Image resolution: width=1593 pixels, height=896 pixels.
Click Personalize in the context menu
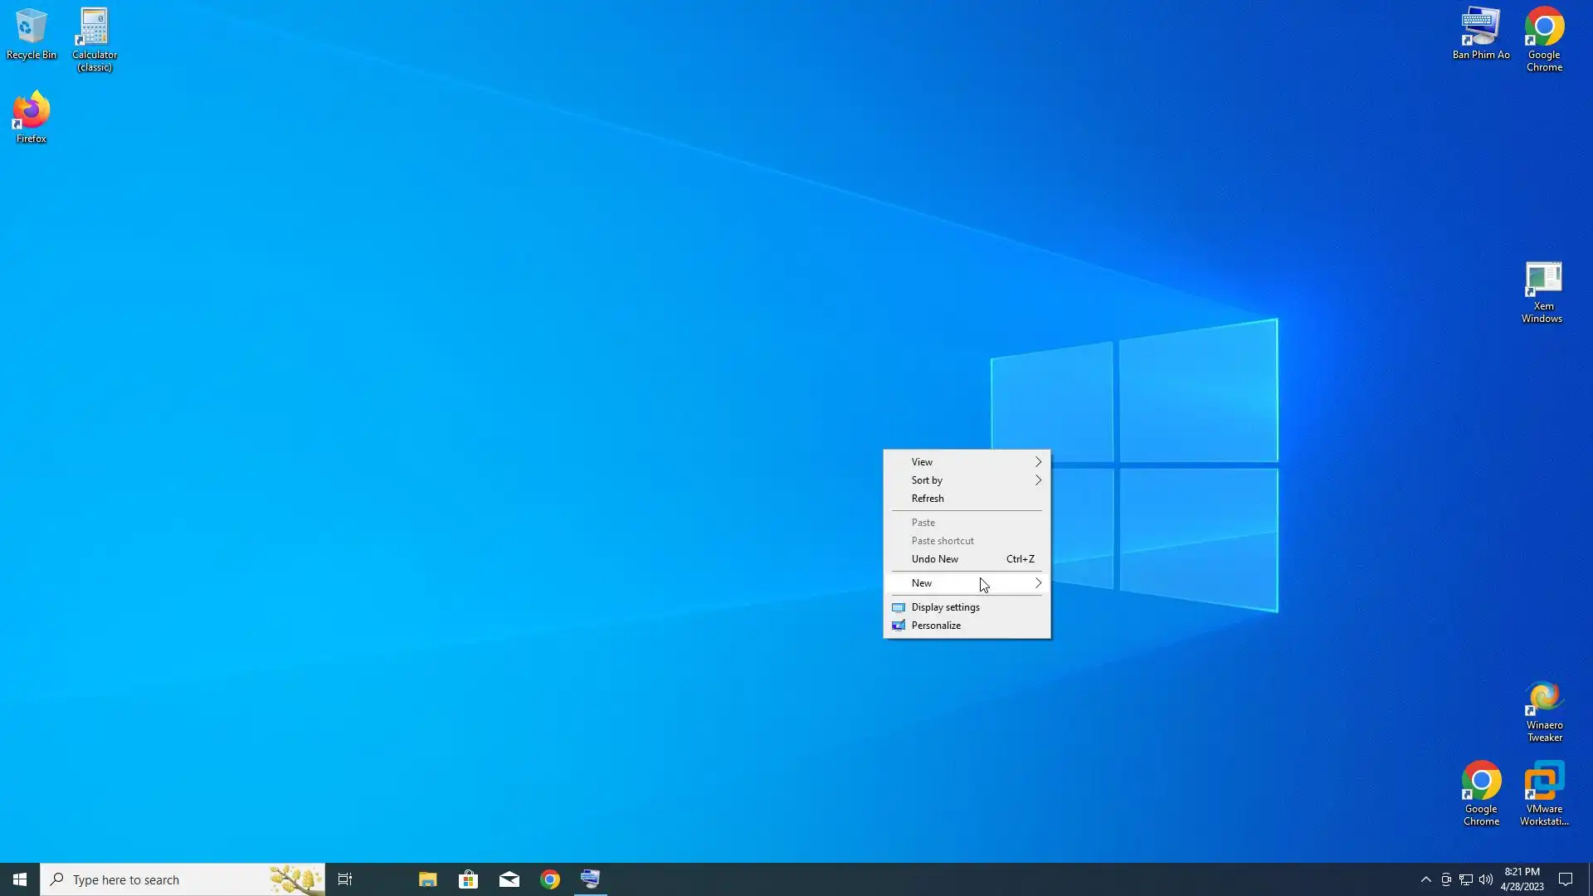coord(936,626)
